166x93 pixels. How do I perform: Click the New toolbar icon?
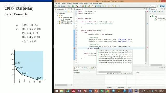(55, 6)
